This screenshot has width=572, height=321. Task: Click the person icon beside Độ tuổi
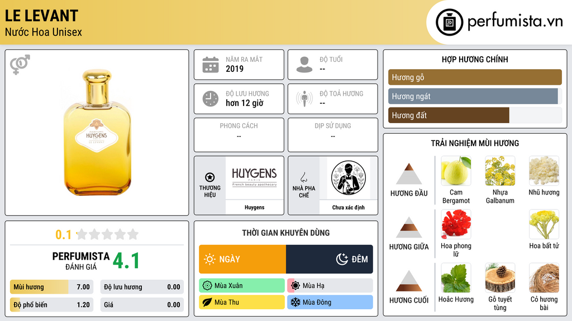(304, 65)
